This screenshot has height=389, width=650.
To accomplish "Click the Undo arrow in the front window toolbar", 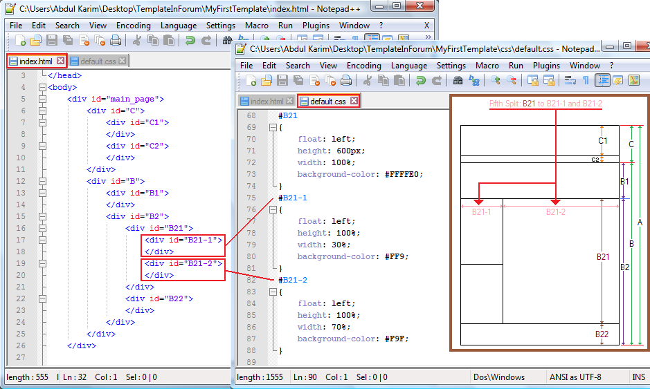I will tap(420, 81).
